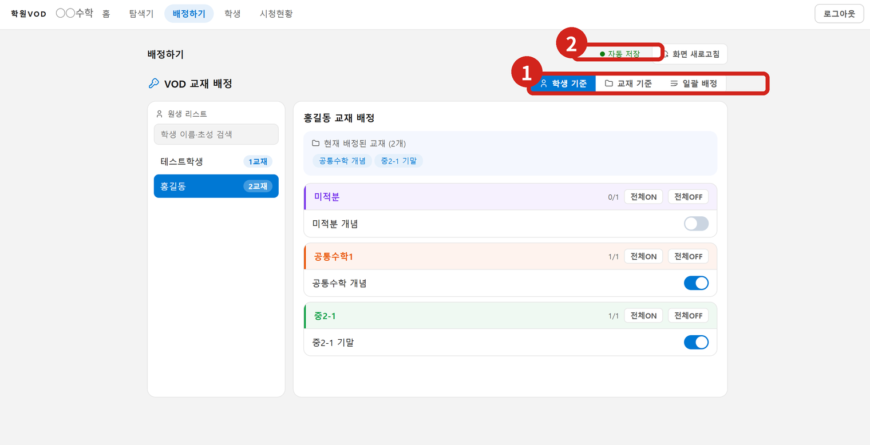This screenshot has height=445, width=870.
Task: Click the 중2-1 기말 assigned tag
Action: tap(398, 161)
